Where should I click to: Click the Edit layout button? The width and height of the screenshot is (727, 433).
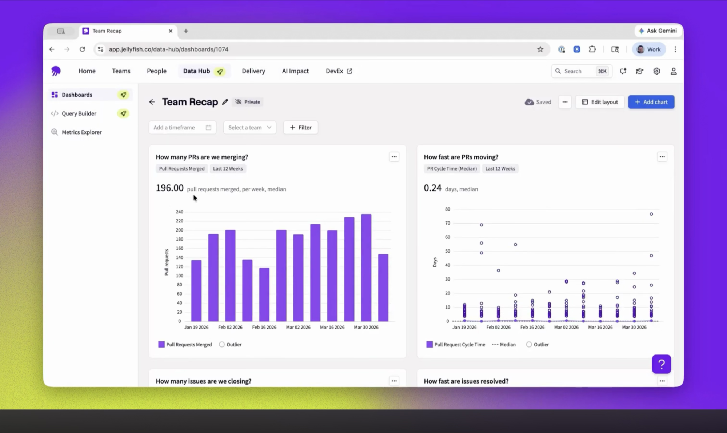(x=600, y=102)
